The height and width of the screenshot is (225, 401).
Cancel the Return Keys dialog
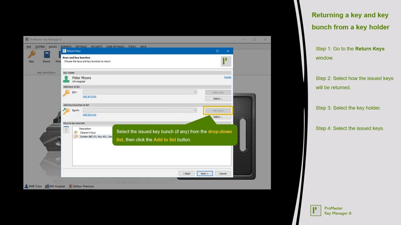pyautogui.click(x=223, y=173)
